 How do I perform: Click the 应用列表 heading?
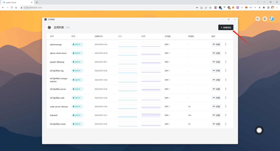(59, 27)
